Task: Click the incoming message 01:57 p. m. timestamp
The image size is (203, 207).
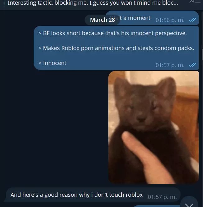Action: coord(162,197)
